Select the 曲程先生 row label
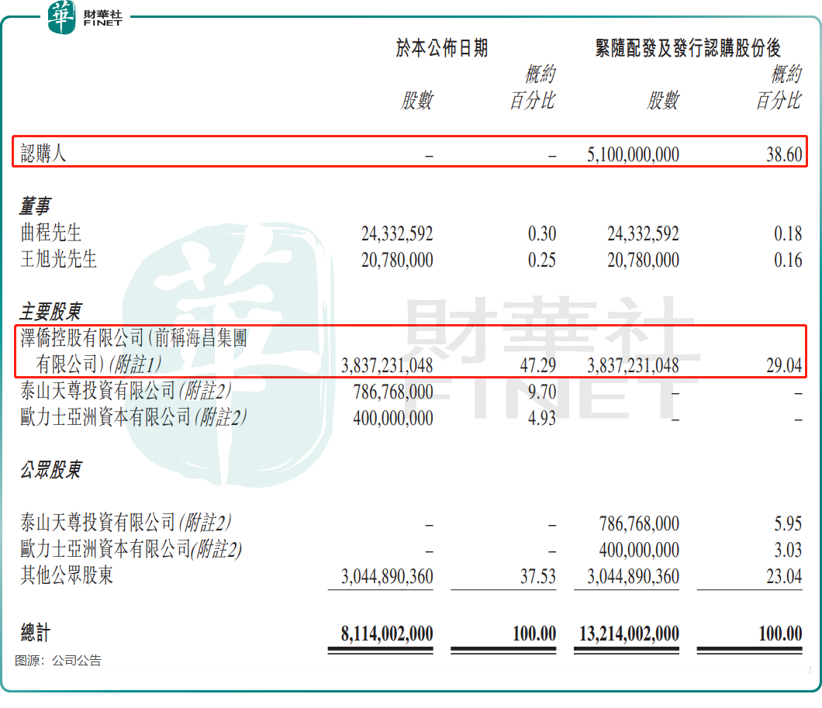The width and height of the screenshot is (822, 708). click(x=51, y=233)
